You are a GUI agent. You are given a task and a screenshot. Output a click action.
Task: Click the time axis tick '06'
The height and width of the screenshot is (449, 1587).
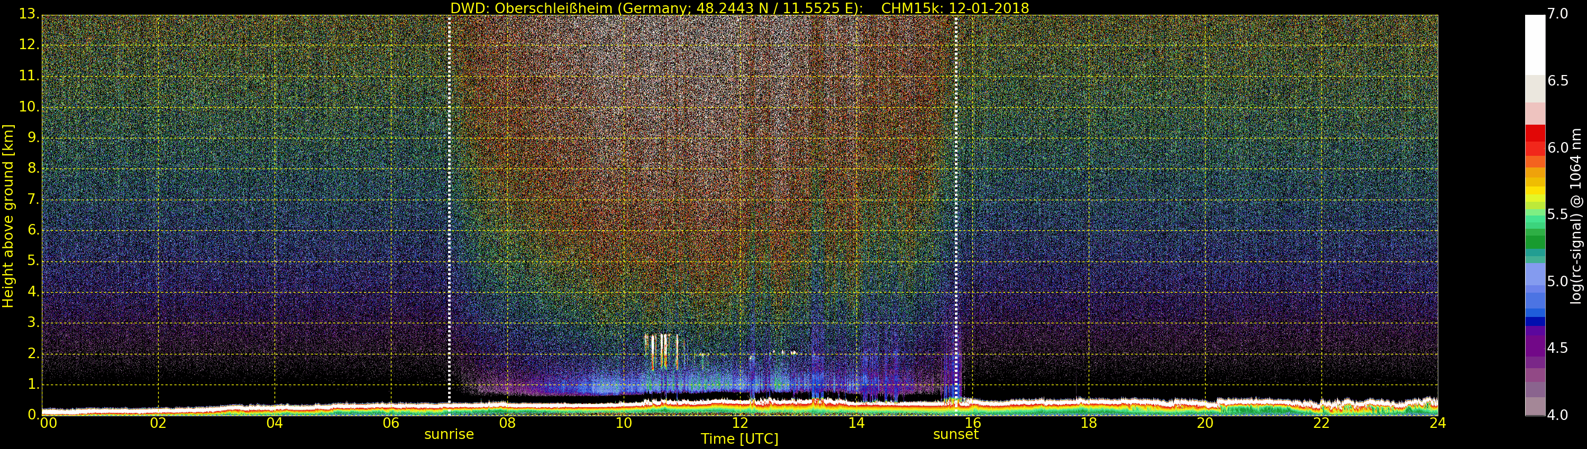click(x=391, y=423)
